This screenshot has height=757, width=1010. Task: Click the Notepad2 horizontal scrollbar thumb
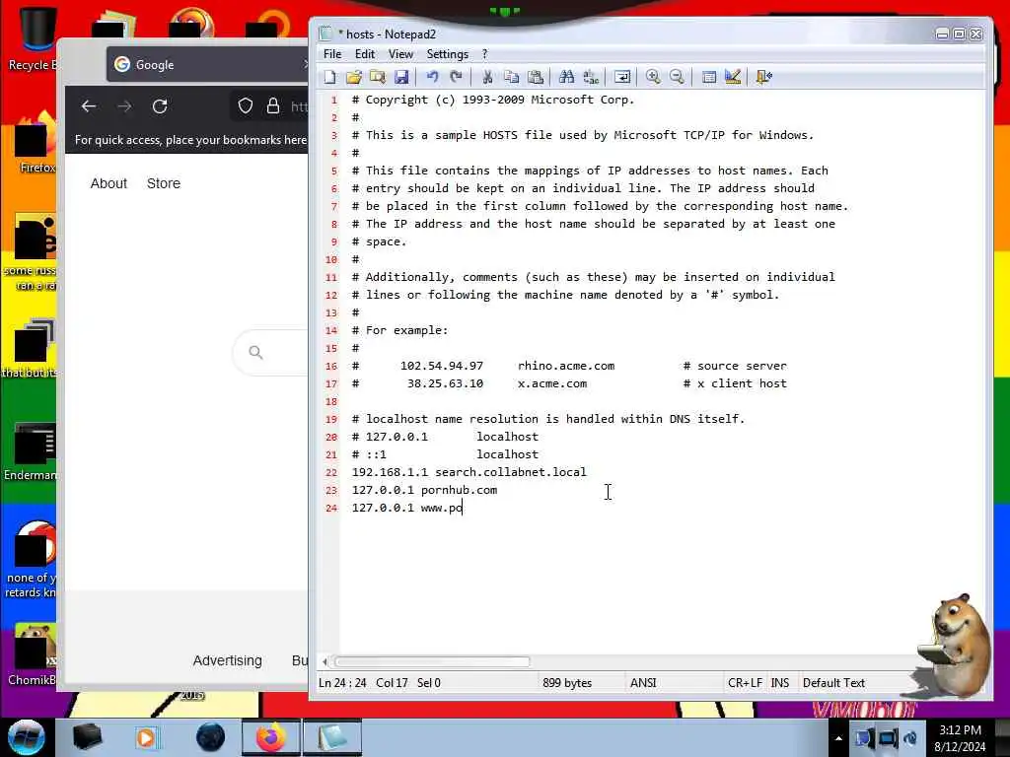click(x=432, y=661)
